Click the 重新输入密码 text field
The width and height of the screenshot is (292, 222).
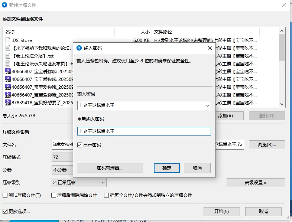point(144,131)
